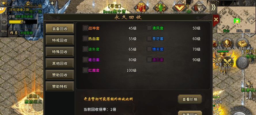This screenshot has height=115, width=256.
Task: Open the real-name verification scroll icon
Action: 199,7
